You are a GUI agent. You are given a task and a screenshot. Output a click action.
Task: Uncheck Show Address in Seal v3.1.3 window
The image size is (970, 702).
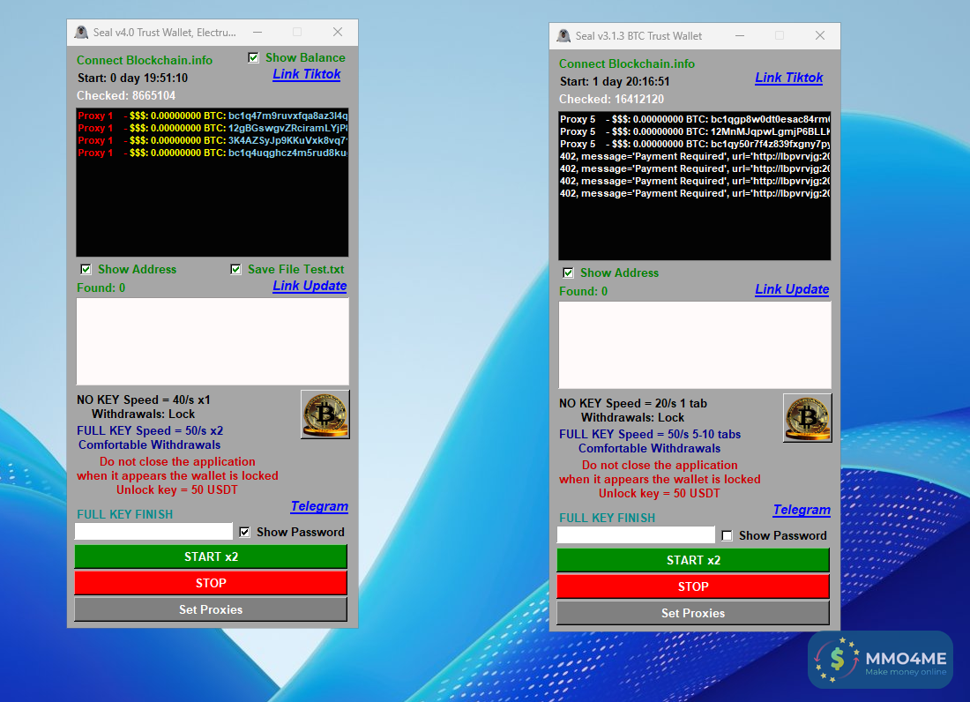(x=568, y=273)
